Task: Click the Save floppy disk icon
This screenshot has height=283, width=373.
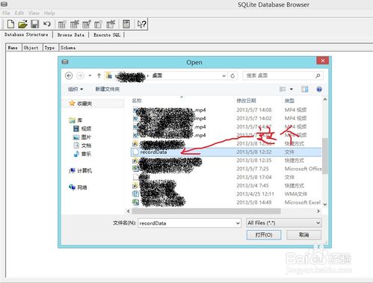Action: point(34,24)
